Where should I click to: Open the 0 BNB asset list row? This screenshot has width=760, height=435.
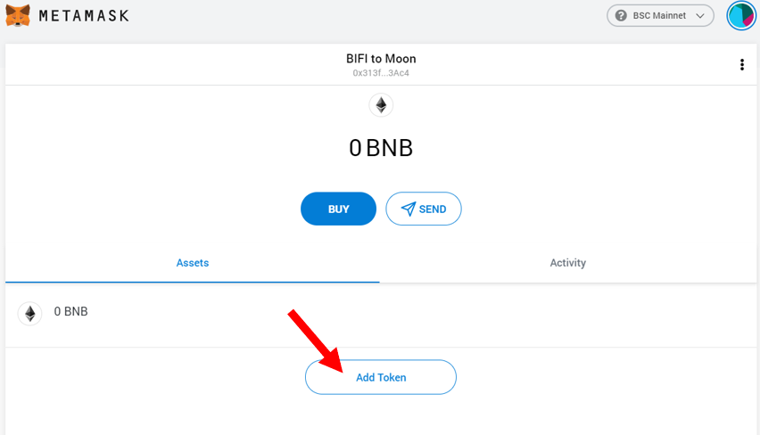click(x=381, y=315)
